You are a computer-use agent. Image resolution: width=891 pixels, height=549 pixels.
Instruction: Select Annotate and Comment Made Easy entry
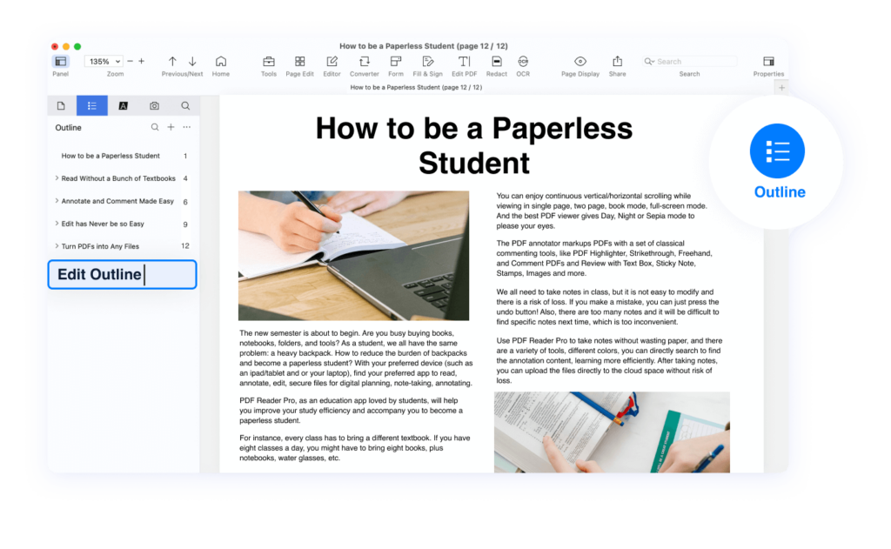pyautogui.click(x=117, y=201)
